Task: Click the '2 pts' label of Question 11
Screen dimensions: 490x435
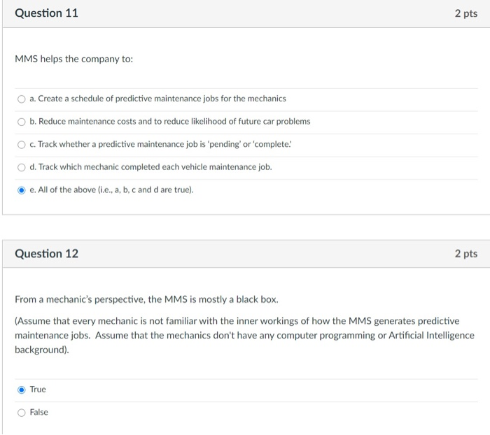Action: click(x=466, y=13)
